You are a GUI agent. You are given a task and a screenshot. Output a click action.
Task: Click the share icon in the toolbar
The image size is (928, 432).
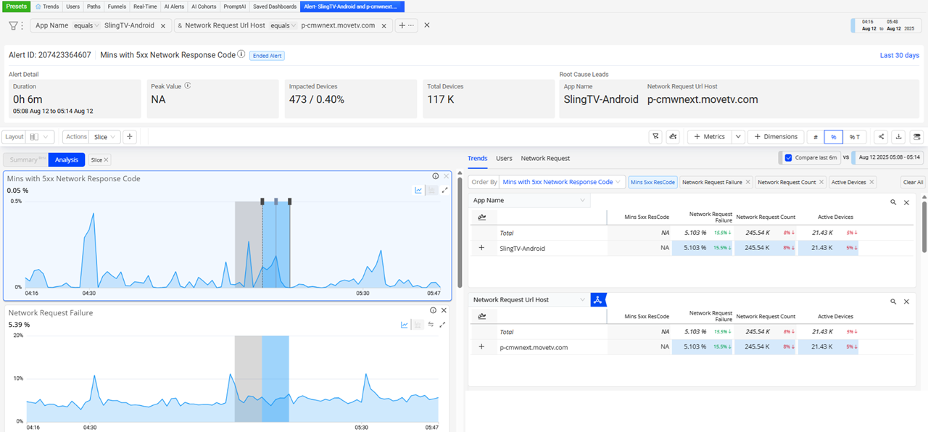pyautogui.click(x=881, y=136)
